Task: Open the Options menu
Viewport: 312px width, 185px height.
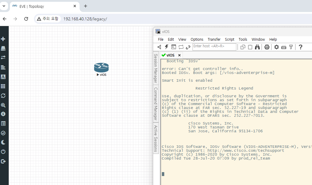Action: click(x=197, y=39)
